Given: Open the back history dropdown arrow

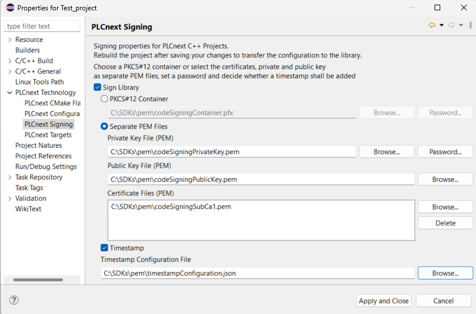Looking at the screenshot, I should [x=441, y=25].
